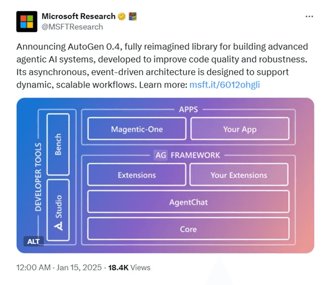Click the Your App box in diagram
Viewport: 334px width, 285px height.
point(240,129)
